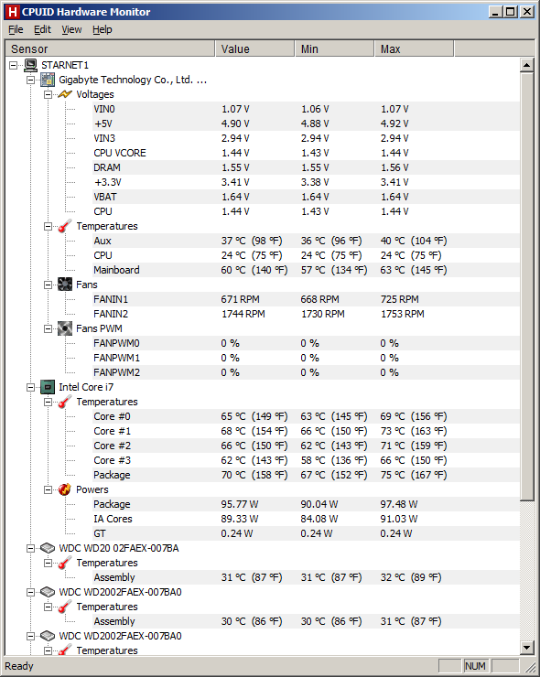Open the Help menu
540x677 pixels.
[102, 29]
